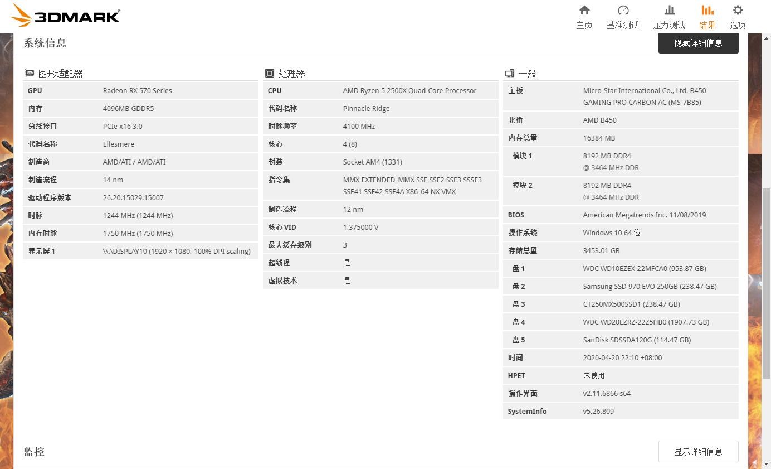Click the SanDisk SDSSDA120G disk entry
This screenshot has width=771, height=469.
tap(637, 340)
